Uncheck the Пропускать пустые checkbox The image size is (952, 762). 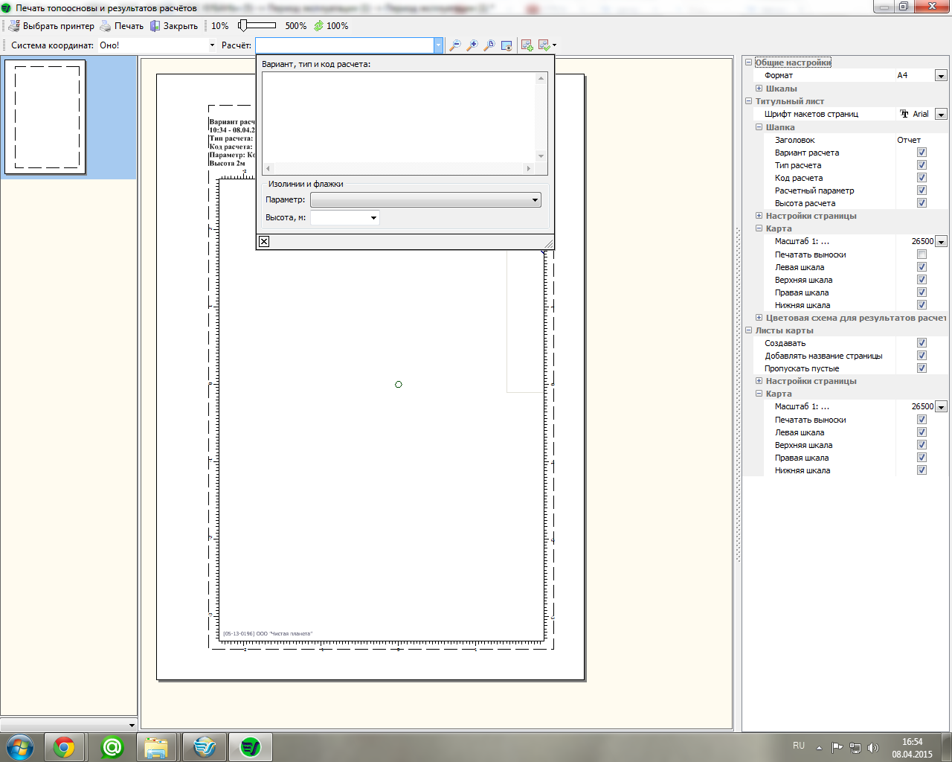pos(922,368)
